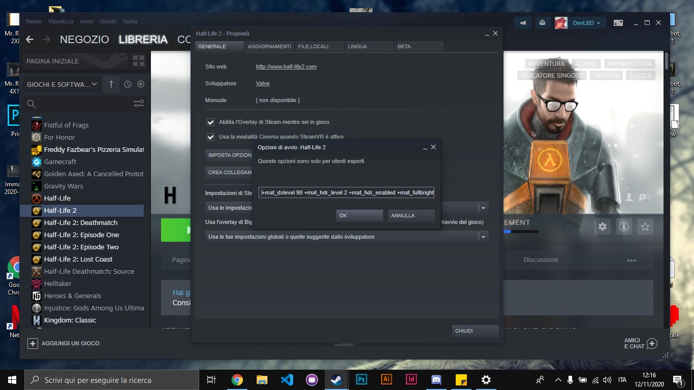The height and width of the screenshot is (390, 694).
Task: Open Windows notification center
Action: [677, 380]
